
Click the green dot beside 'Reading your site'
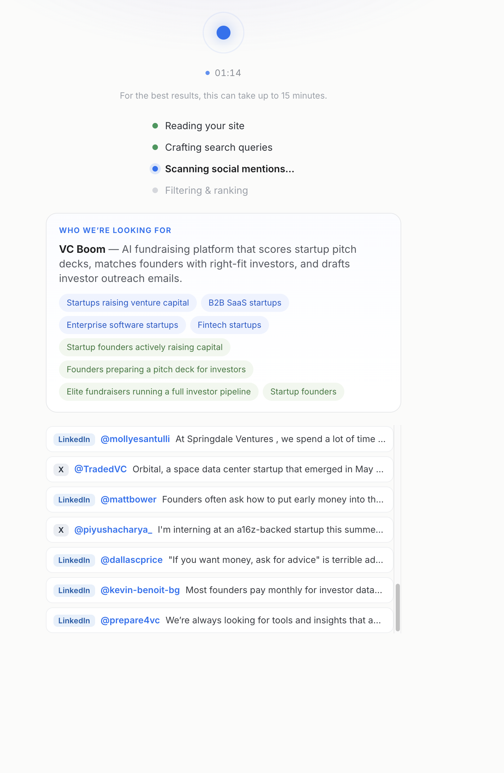tap(155, 126)
